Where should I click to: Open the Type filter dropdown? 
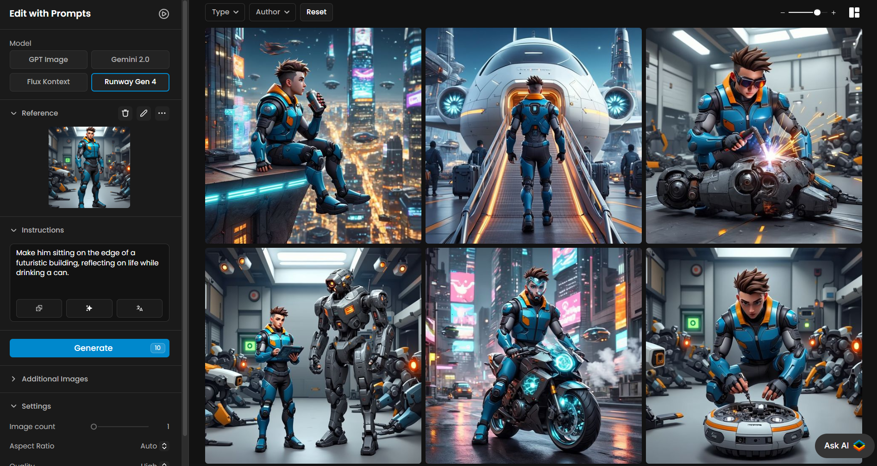point(225,12)
